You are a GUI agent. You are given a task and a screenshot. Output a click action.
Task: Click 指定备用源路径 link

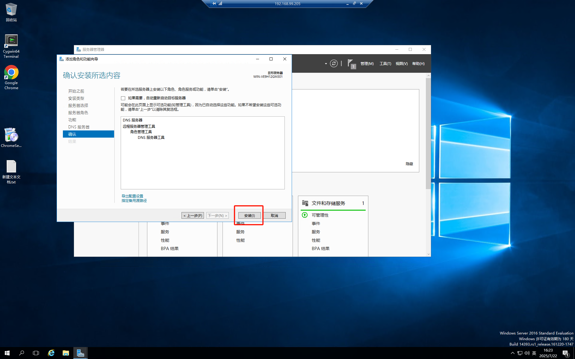[134, 201]
